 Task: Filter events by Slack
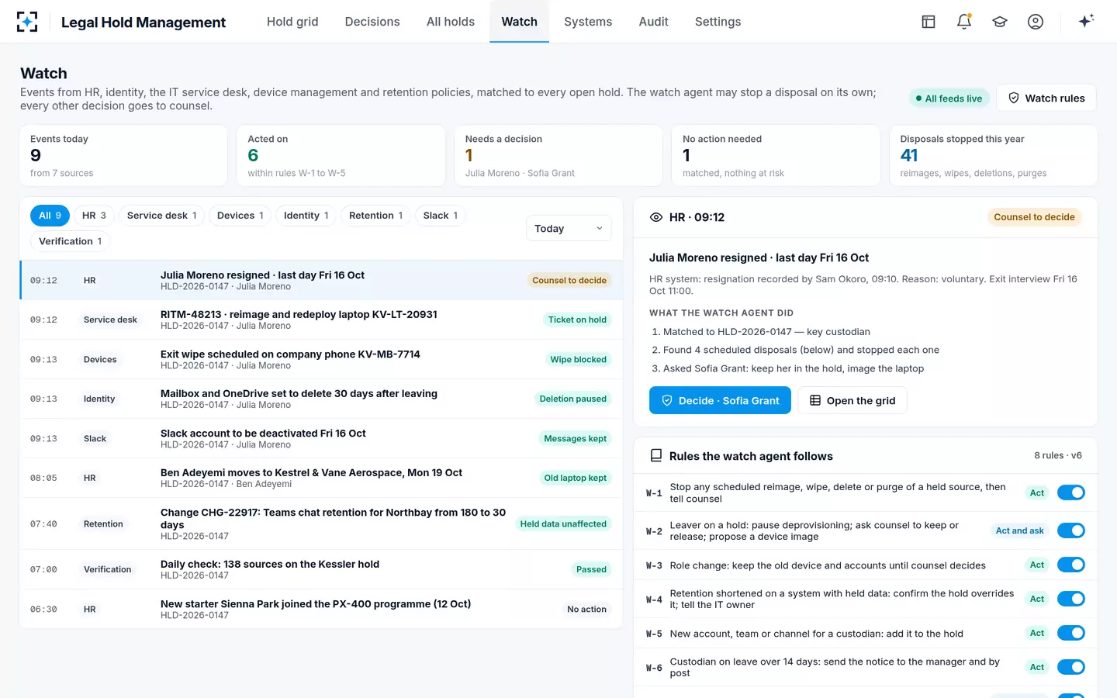click(x=441, y=216)
